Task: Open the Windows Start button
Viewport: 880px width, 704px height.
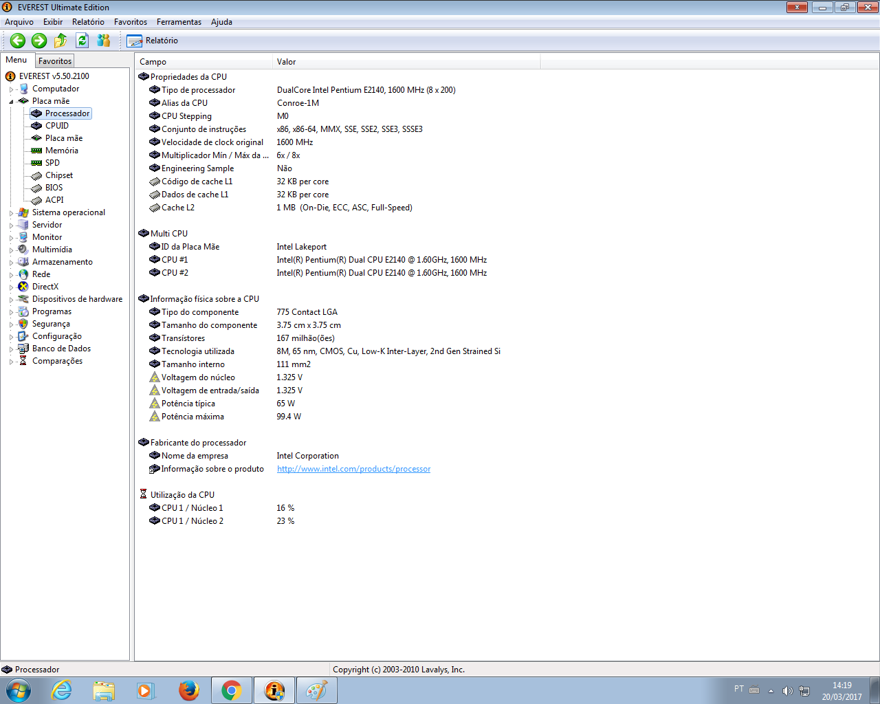Action: 18,690
